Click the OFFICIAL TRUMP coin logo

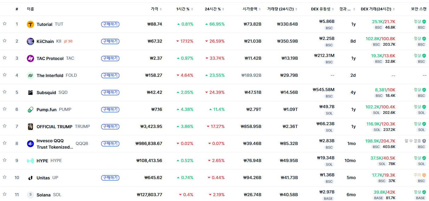tap(30, 127)
